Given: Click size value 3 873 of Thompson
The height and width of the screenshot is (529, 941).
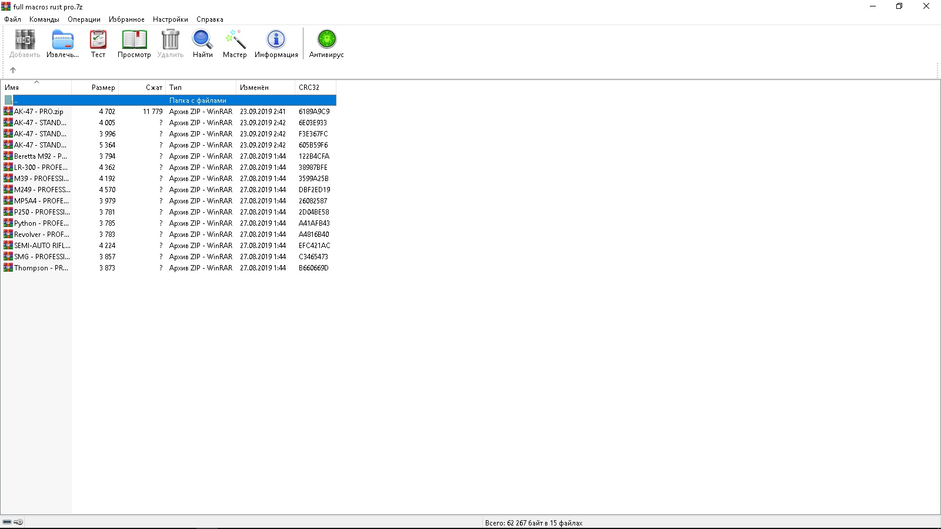Looking at the screenshot, I should 107,267.
